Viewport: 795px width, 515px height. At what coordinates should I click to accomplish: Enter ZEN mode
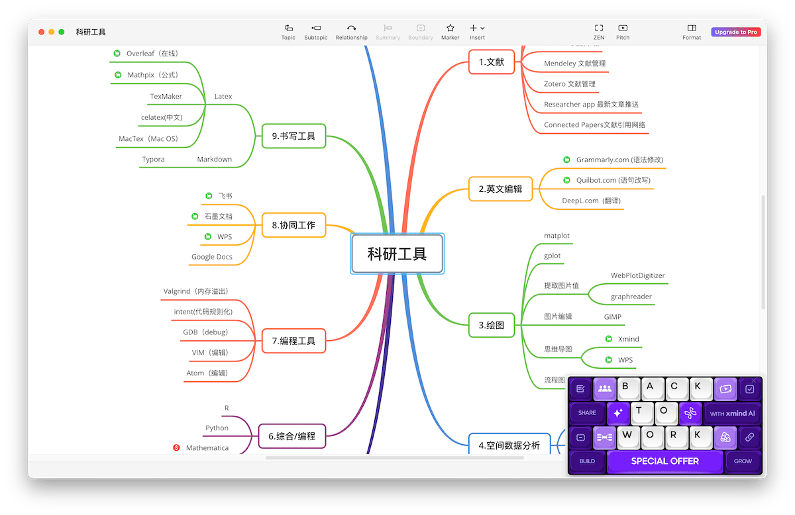tap(599, 32)
